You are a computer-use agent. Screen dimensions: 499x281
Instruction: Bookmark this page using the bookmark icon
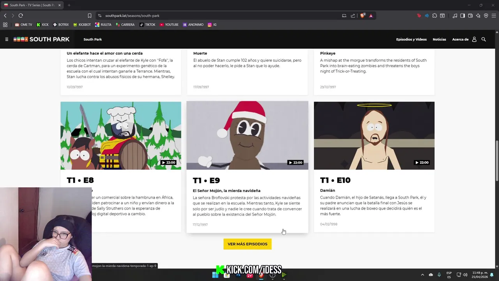[x=90, y=16]
